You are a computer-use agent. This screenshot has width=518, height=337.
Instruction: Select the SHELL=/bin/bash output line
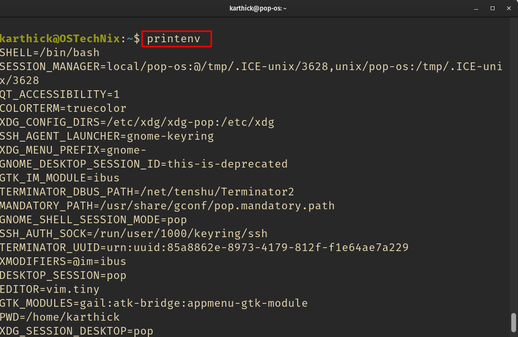[49, 52]
